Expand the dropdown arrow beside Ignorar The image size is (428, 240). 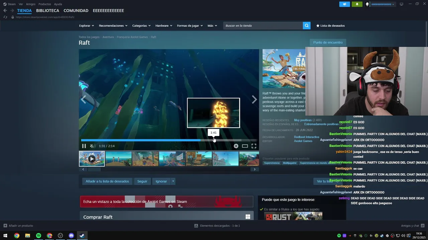click(x=173, y=181)
